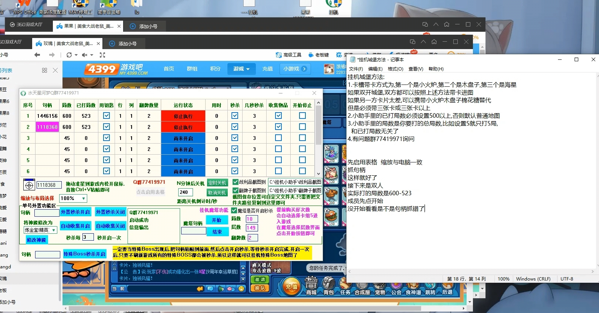Toggle 用钥匙 checkbox in row 1
This screenshot has height=313, width=599.
click(x=106, y=116)
